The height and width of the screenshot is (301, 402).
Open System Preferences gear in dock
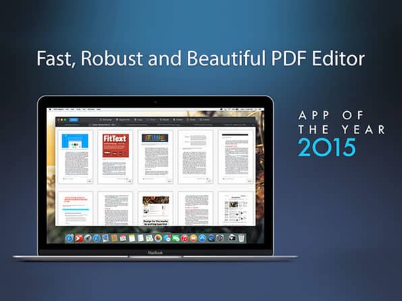tap(220, 238)
